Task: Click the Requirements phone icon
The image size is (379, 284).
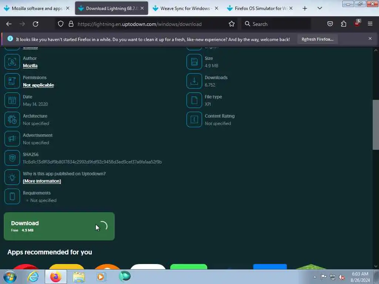Action: click(x=12, y=196)
